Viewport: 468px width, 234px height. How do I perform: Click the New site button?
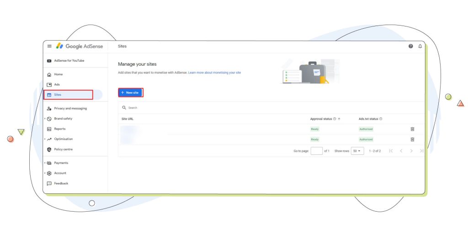tap(130, 93)
